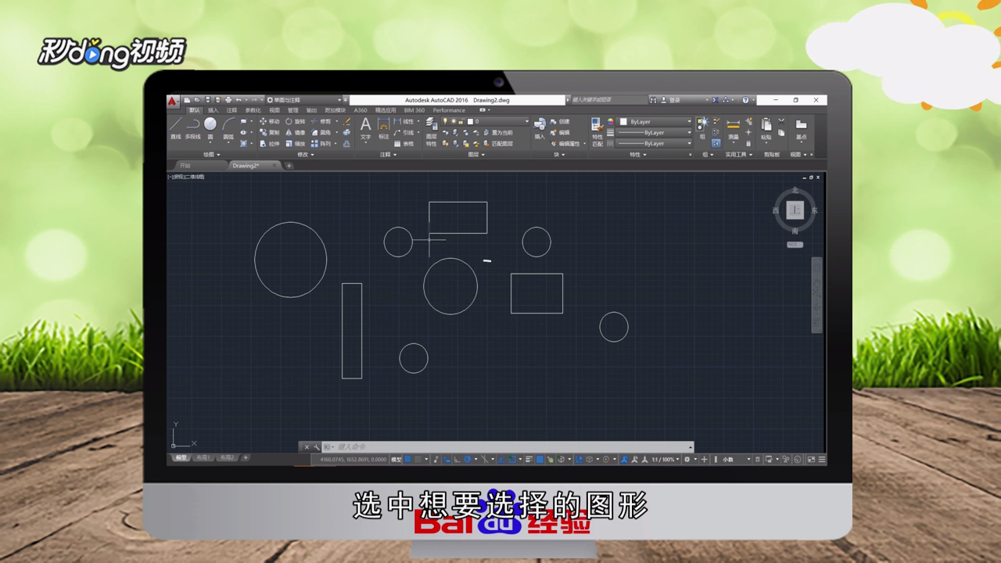Screen dimensions: 1001x563
Task: Select the Polyline (多段线) tool
Action: coord(192,127)
